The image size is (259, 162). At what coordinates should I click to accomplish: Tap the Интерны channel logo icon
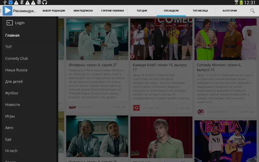coord(72,107)
